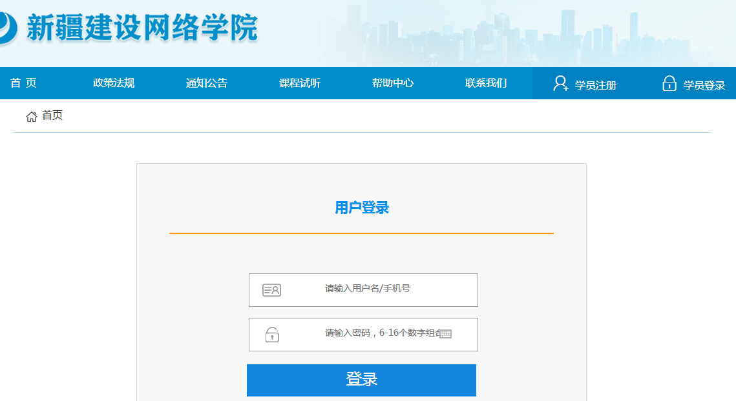Open the 首 页 navigation menu item
This screenshot has width=736, height=401.
(x=23, y=83)
